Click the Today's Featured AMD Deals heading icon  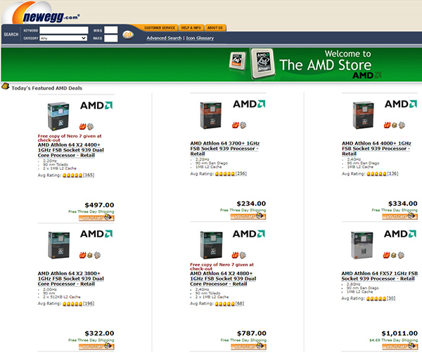click(x=5, y=86)
